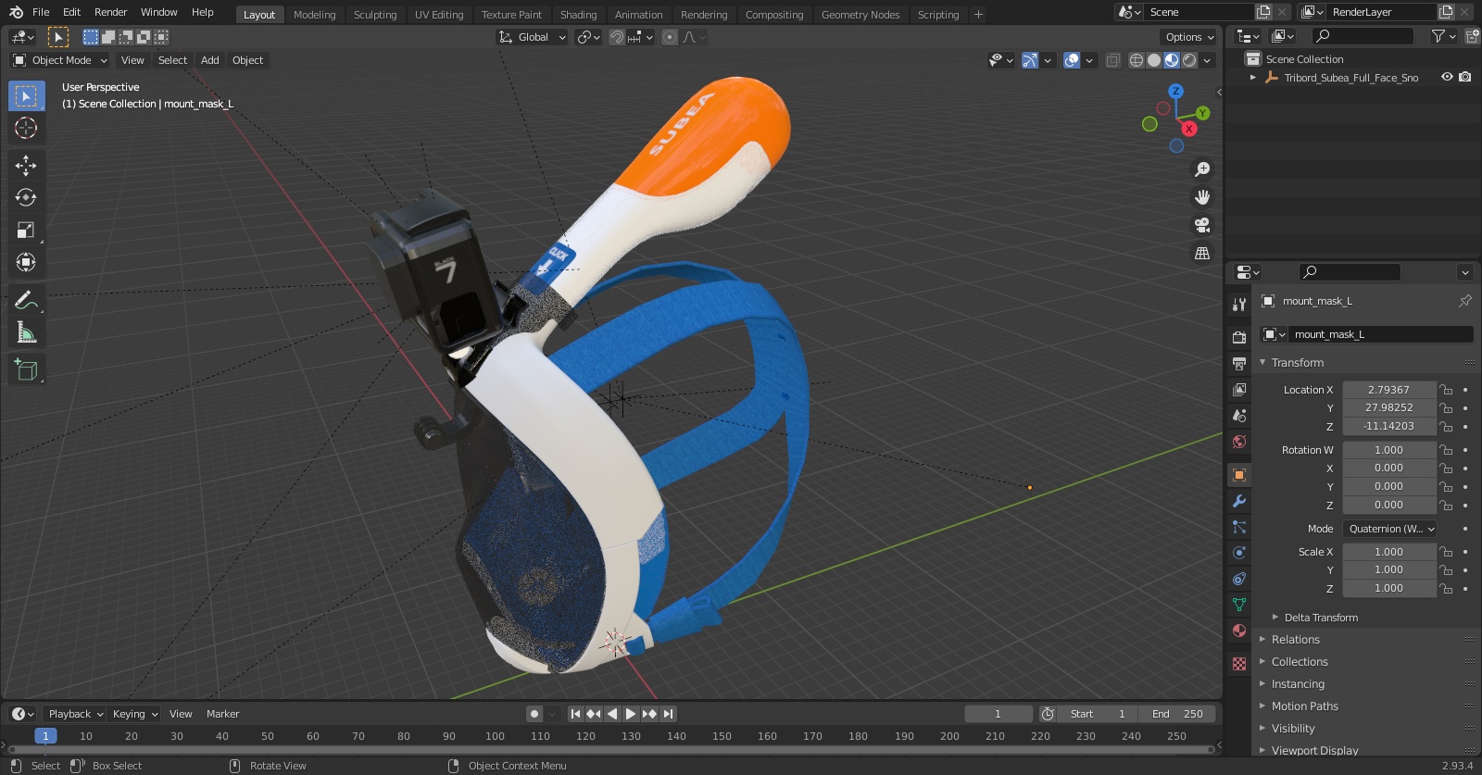The image size is (1482, 775).
Task: Switch perspective/orthographic grid icon
Action: click(1202, 253)
